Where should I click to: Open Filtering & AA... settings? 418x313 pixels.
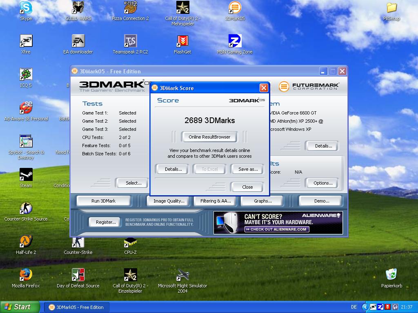pyautogui.click(x=216, y=201)
